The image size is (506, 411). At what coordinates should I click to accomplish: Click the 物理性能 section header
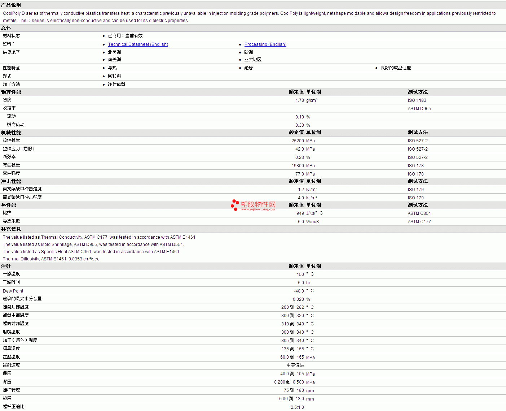11,92
